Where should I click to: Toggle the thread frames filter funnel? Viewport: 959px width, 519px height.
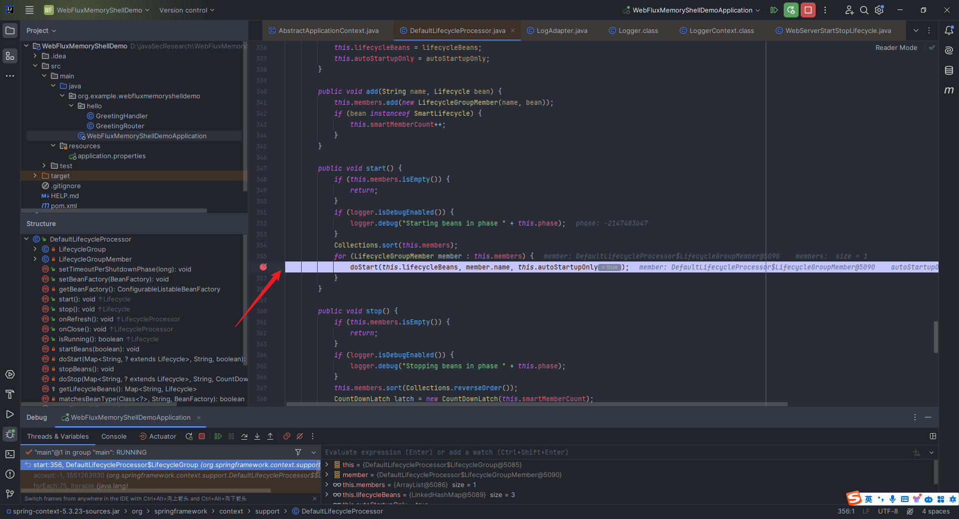coord(298,452)
